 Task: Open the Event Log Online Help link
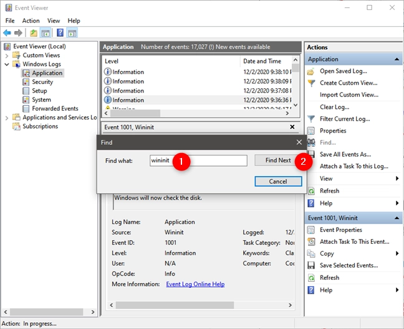pos(195,284)
